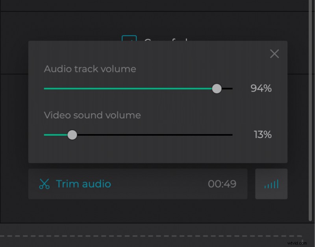Grab the Audio track volume slider handle
315x247 pixels.
[x=217, y=88]
